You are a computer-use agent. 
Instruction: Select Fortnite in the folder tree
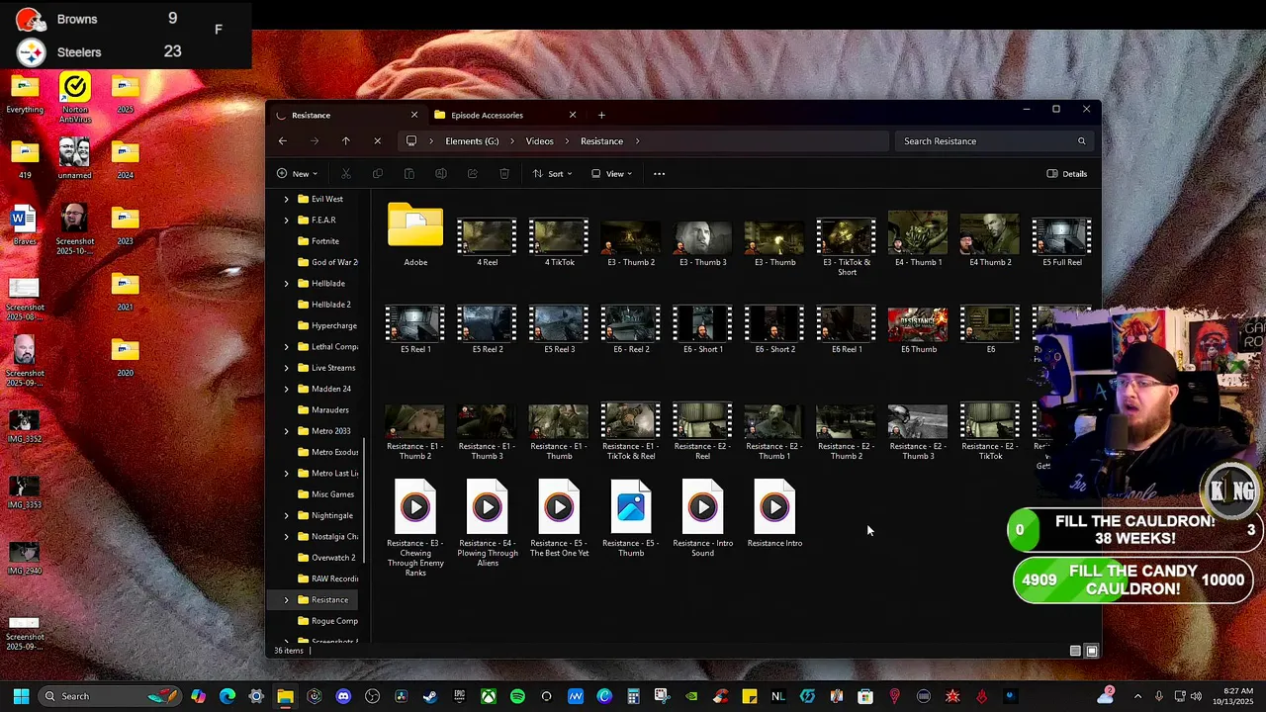point(324,241)
